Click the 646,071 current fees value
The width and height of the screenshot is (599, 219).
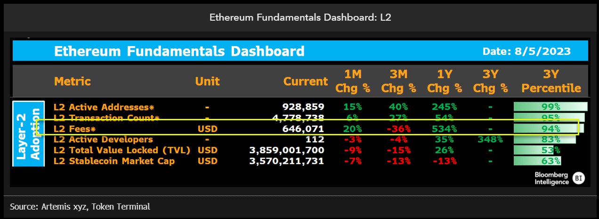[x=305, y=129]
